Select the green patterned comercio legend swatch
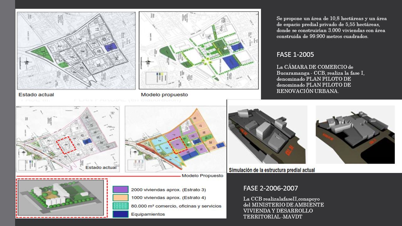Image resolution: width=402 pixels, height=226 pixels. pos(121,206)
